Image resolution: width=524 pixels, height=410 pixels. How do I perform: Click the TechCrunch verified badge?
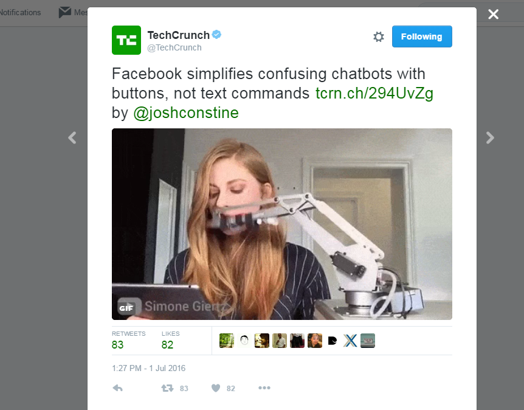[x=216, y=35]
